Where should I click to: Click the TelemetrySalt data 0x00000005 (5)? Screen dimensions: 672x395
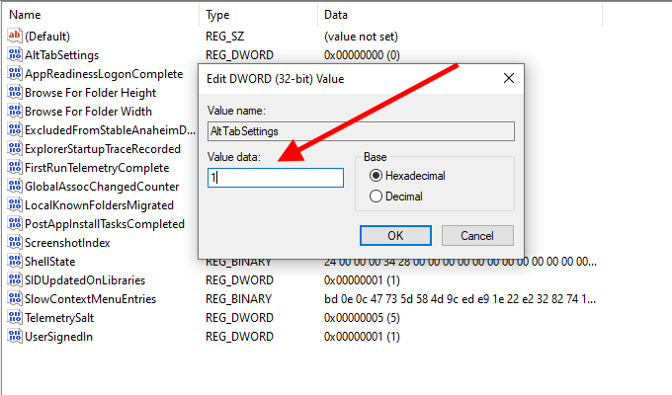click(362, 318)
